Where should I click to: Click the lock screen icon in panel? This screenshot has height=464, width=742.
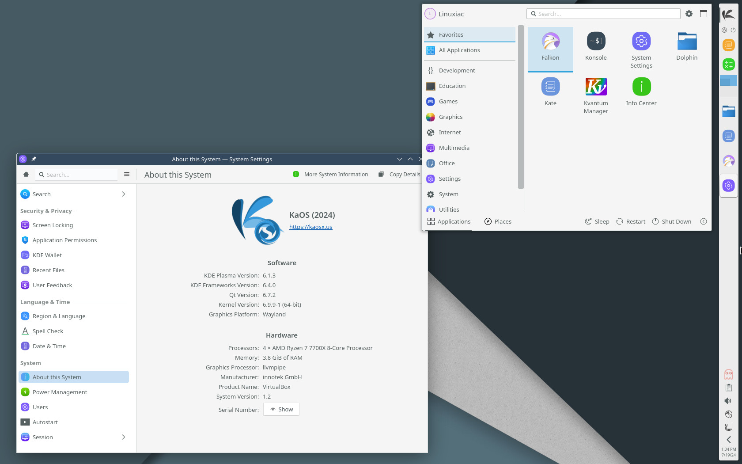(x=724, y=30)
